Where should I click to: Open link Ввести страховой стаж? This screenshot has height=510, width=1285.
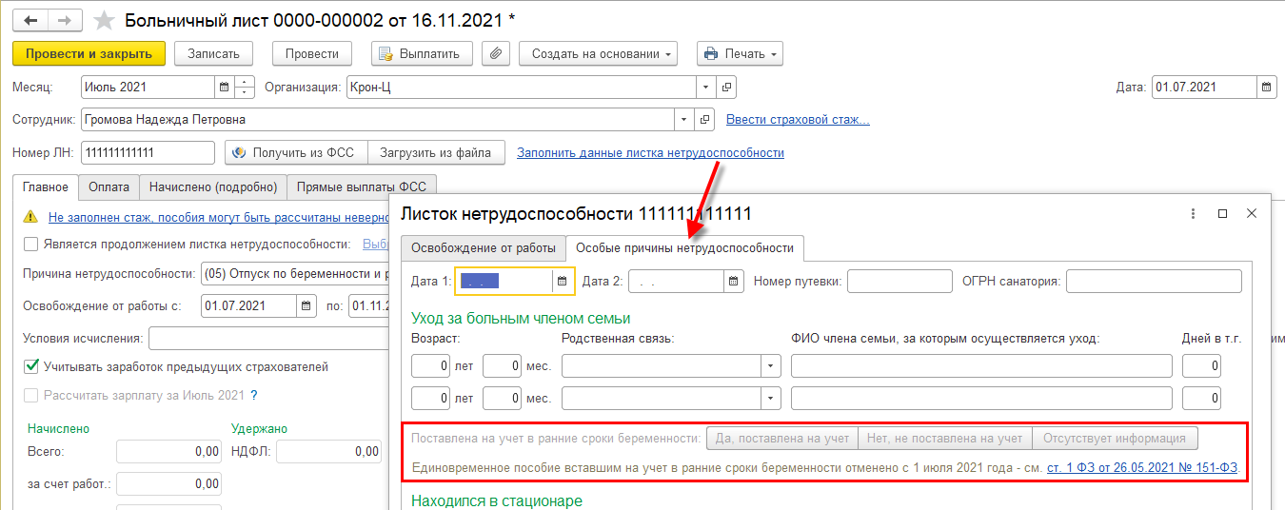[798, 120]
